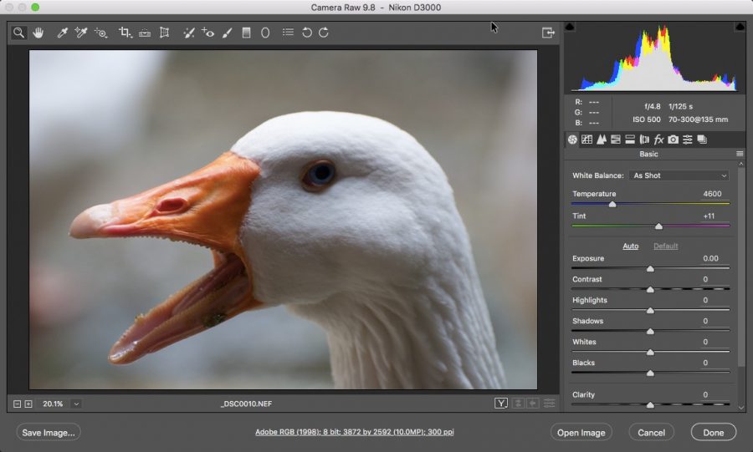The height and width of the screenshot is (452, 753).
Task: Open the Basic panel options menu
Action: coord(740,155)
